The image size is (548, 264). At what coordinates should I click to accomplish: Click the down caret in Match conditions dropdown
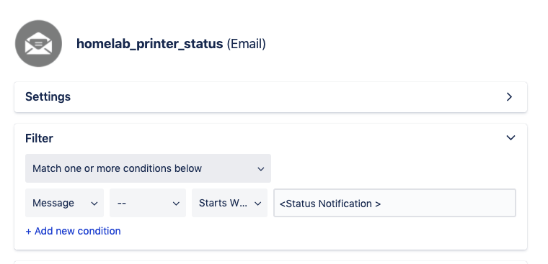click(x=261, y=169)
